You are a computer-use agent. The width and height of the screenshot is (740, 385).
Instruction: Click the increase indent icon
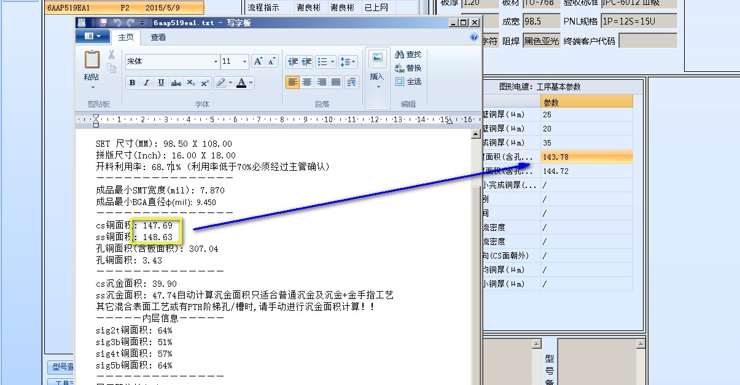click(306, 61)
